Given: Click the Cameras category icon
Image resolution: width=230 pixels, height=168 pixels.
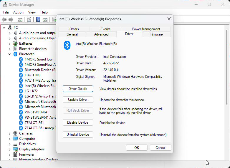Looking at the screenshot, I should tap(15, 133).
